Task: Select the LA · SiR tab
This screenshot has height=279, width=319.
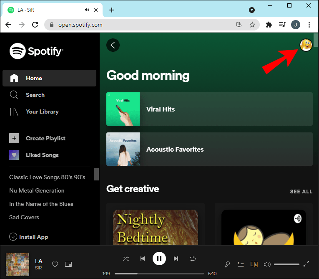Action: click(x=53, y=10)
